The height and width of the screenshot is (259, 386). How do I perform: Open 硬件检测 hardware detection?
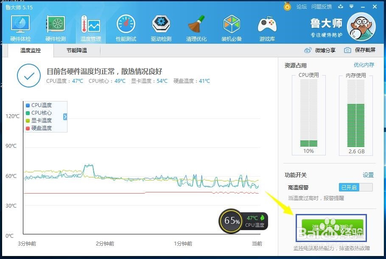click(56, 28)
